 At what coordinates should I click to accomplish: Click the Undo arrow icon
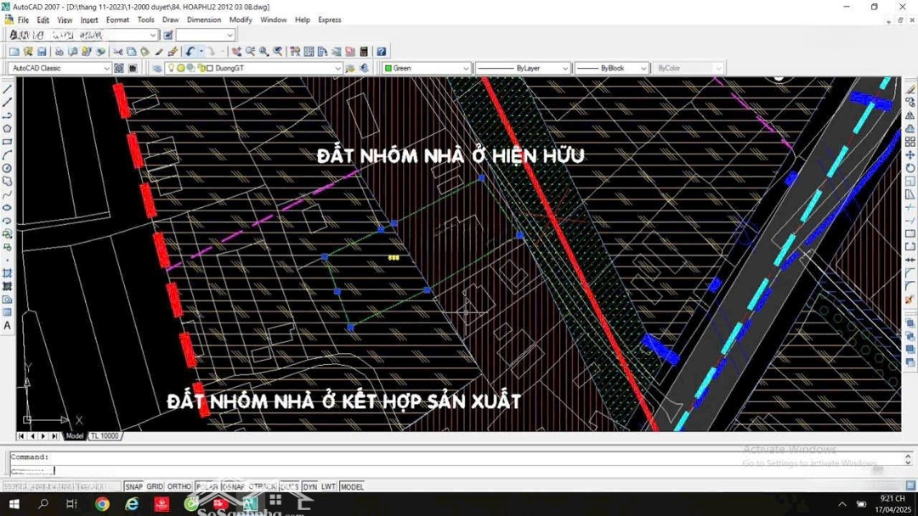(x=190, y=52)
